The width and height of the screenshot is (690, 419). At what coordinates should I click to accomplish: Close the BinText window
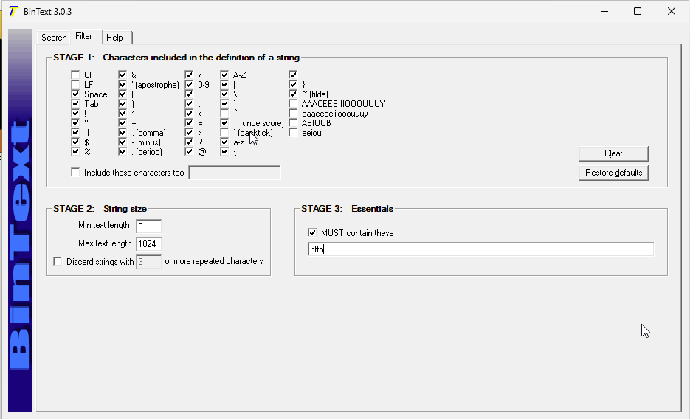(x=671, y=11)
